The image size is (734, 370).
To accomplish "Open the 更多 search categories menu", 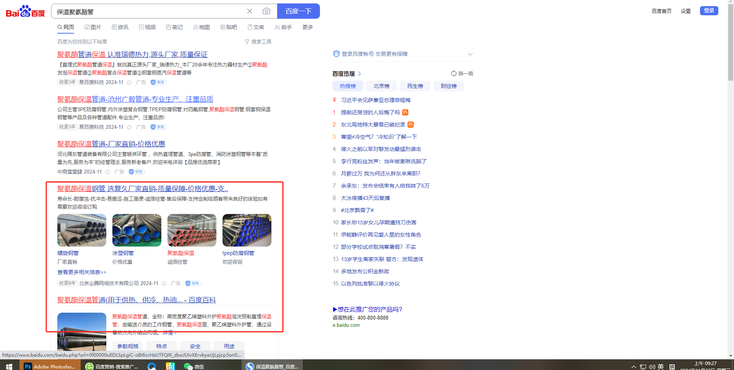I will click(x=308, y=27).
